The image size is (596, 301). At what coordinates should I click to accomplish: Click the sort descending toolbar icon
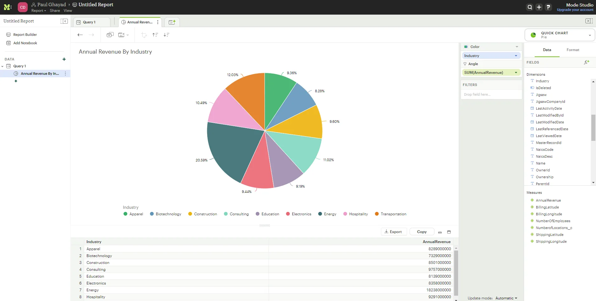167,35
